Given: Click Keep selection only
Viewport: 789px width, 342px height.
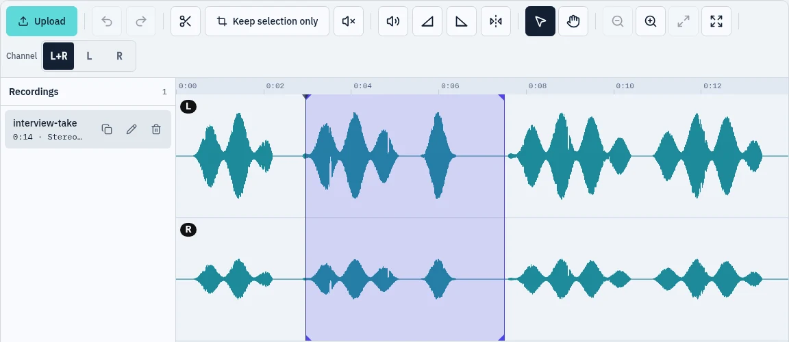Looking at the screenshot, I should 267,21.
